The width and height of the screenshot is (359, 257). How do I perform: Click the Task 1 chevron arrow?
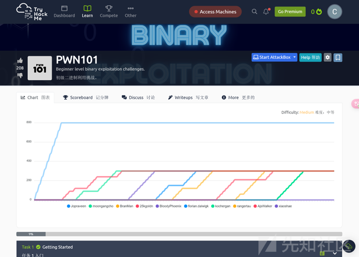[335, 253]
